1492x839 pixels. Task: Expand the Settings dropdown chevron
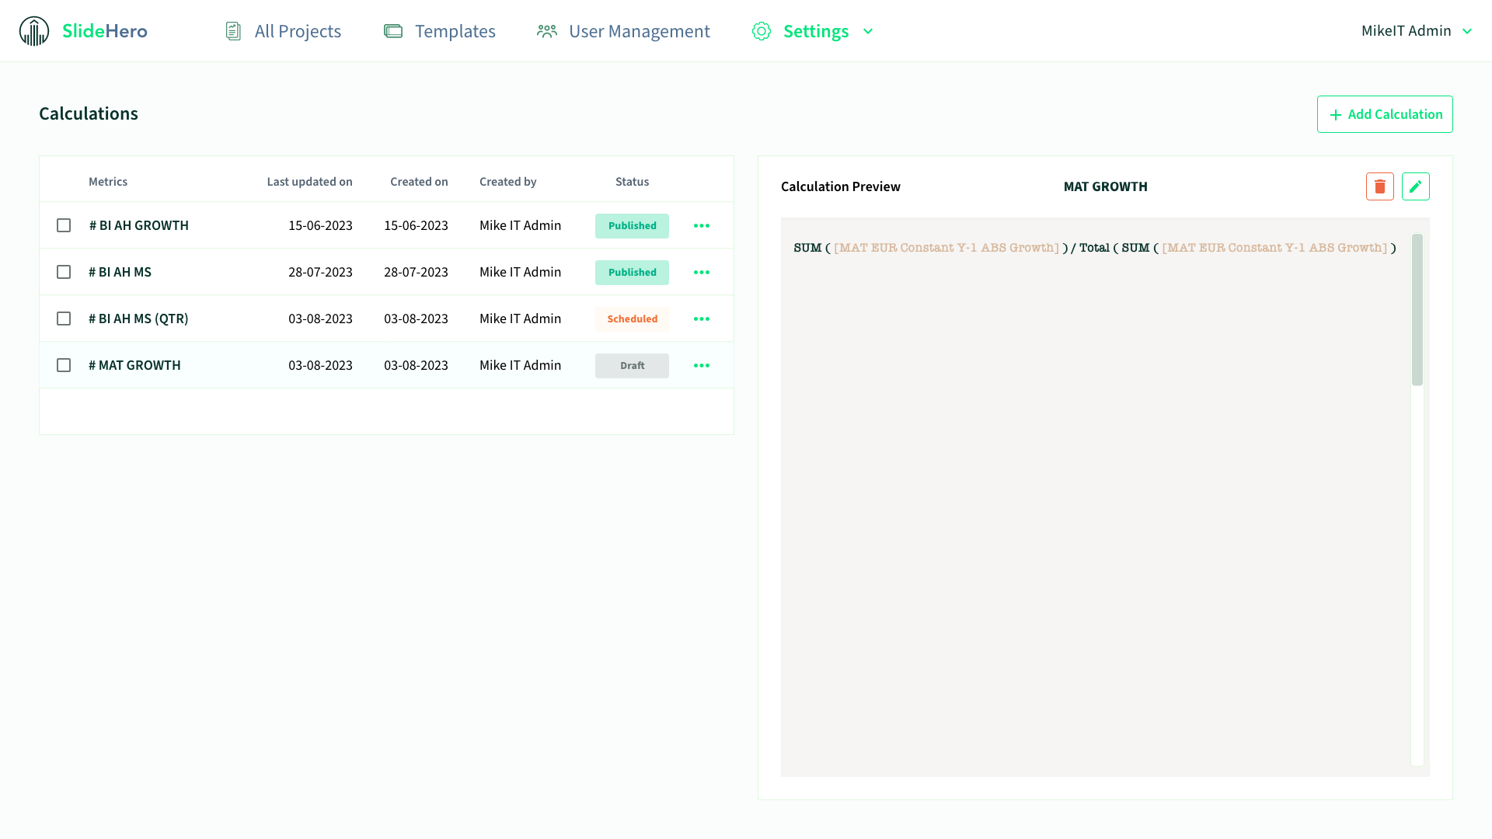click(x=868, y=31)
